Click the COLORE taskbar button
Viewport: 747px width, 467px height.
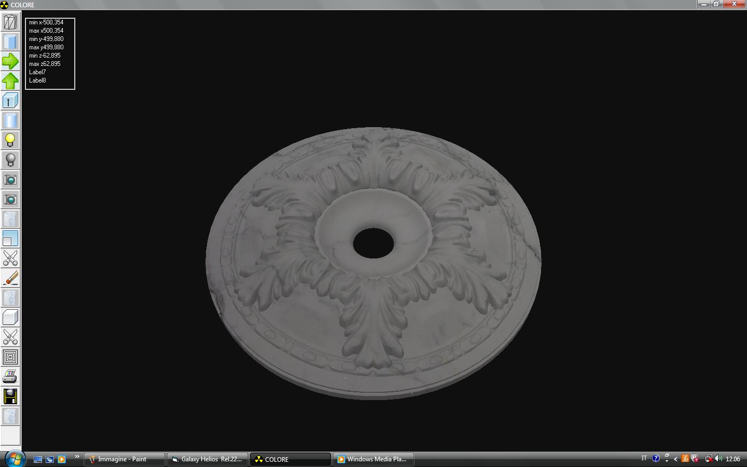[x=290, y=459]
